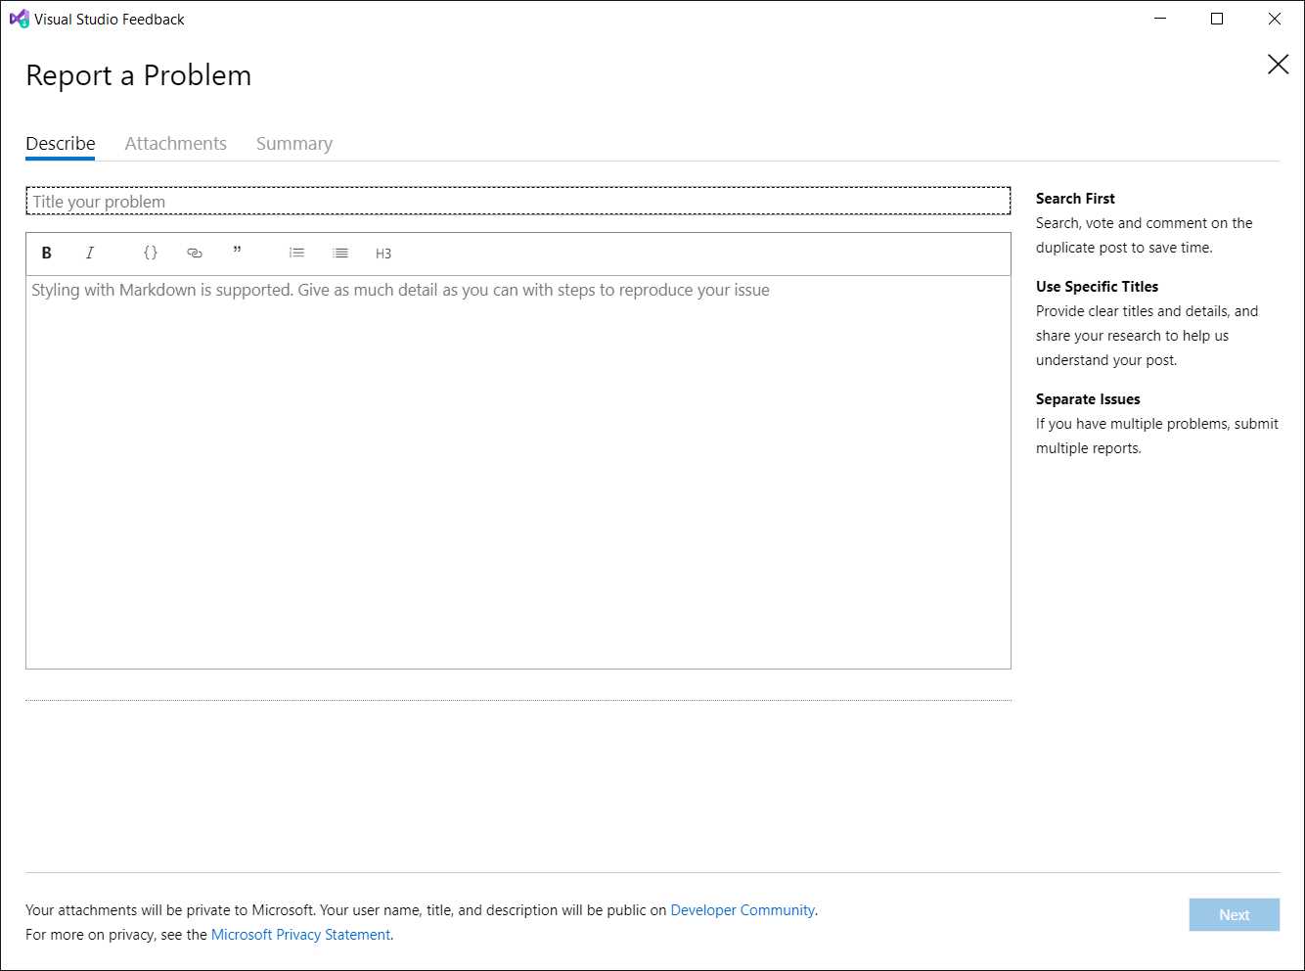Close the Report a Problem form
This screenshot has width=1305, height=971.
1278,65
